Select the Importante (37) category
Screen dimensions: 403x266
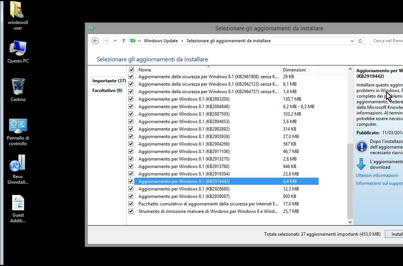click(109, 81)
